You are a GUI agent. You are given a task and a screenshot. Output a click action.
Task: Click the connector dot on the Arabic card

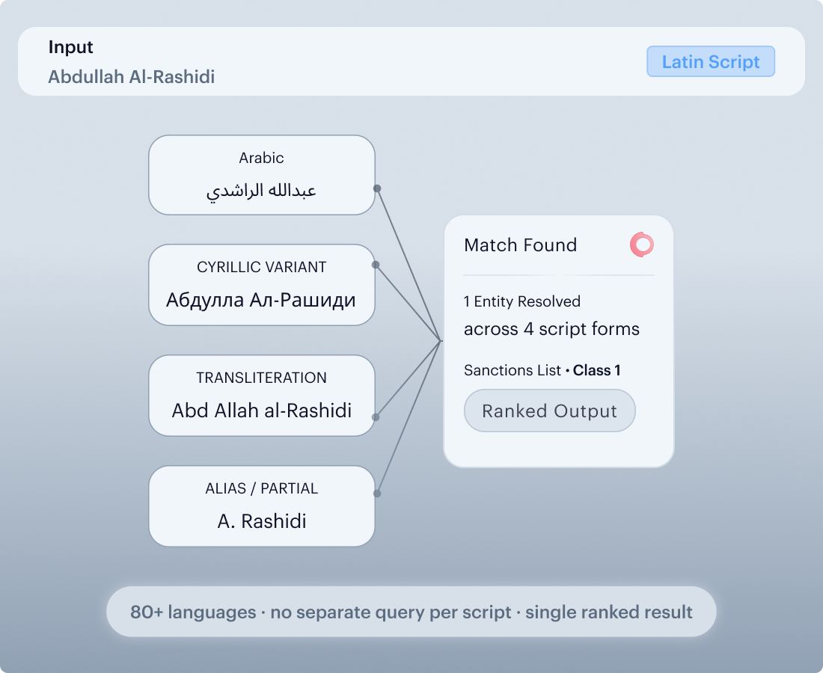(377, 188)
